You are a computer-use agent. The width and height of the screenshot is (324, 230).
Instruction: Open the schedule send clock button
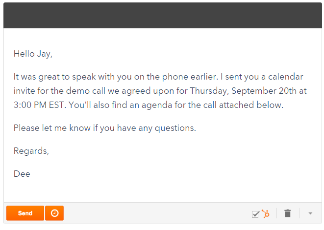click(x=54, y=213)
